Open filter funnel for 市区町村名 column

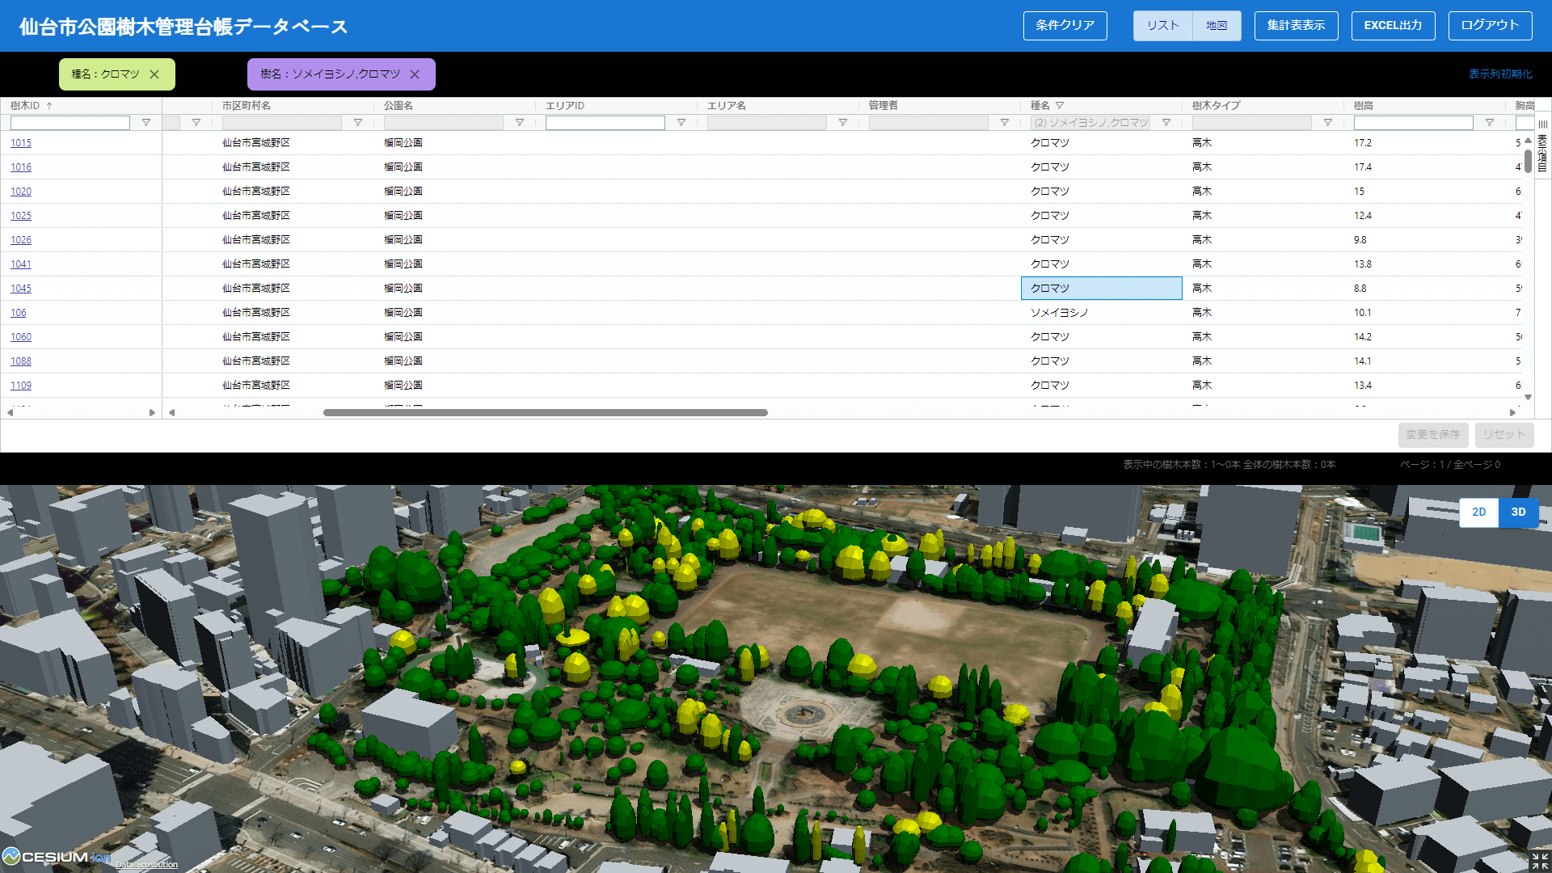click(358, 123)
